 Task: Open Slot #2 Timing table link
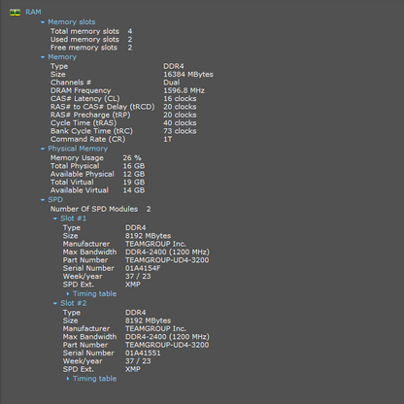pos(94,379)
